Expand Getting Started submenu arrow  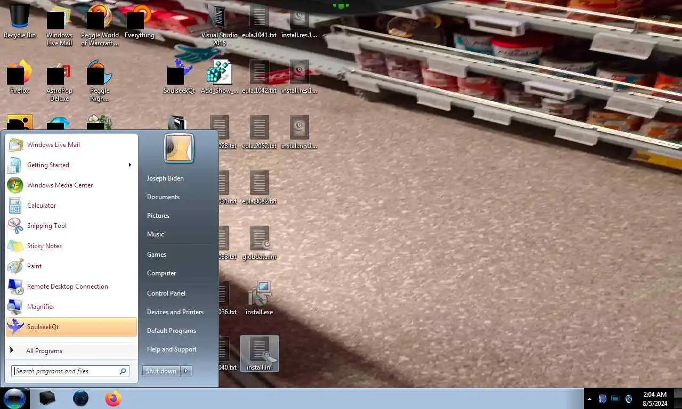[x=129, y=165]
